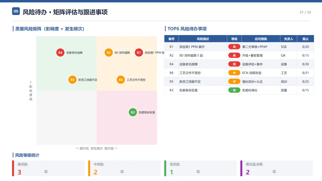Screen dimensions: 322x181
Task: Click the green 低 badge in row R3
Action: point(234,90)
